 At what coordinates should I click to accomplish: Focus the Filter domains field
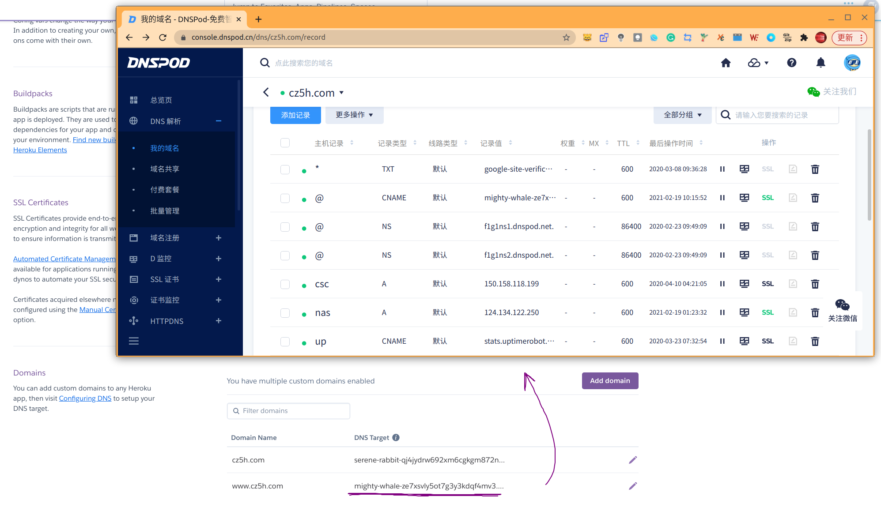(x=288, y=411)
